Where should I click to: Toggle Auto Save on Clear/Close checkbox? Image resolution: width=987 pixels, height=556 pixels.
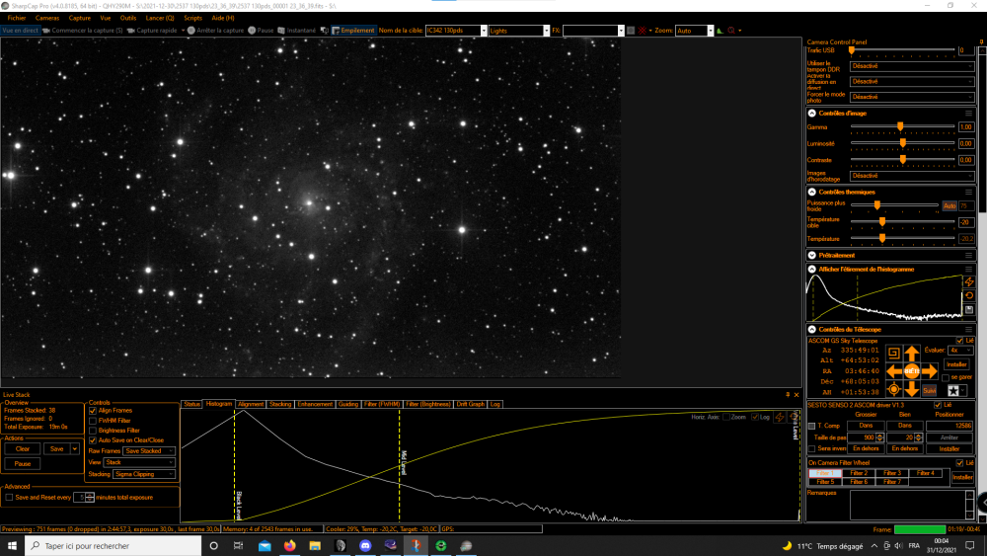click(x=93, y=440)
